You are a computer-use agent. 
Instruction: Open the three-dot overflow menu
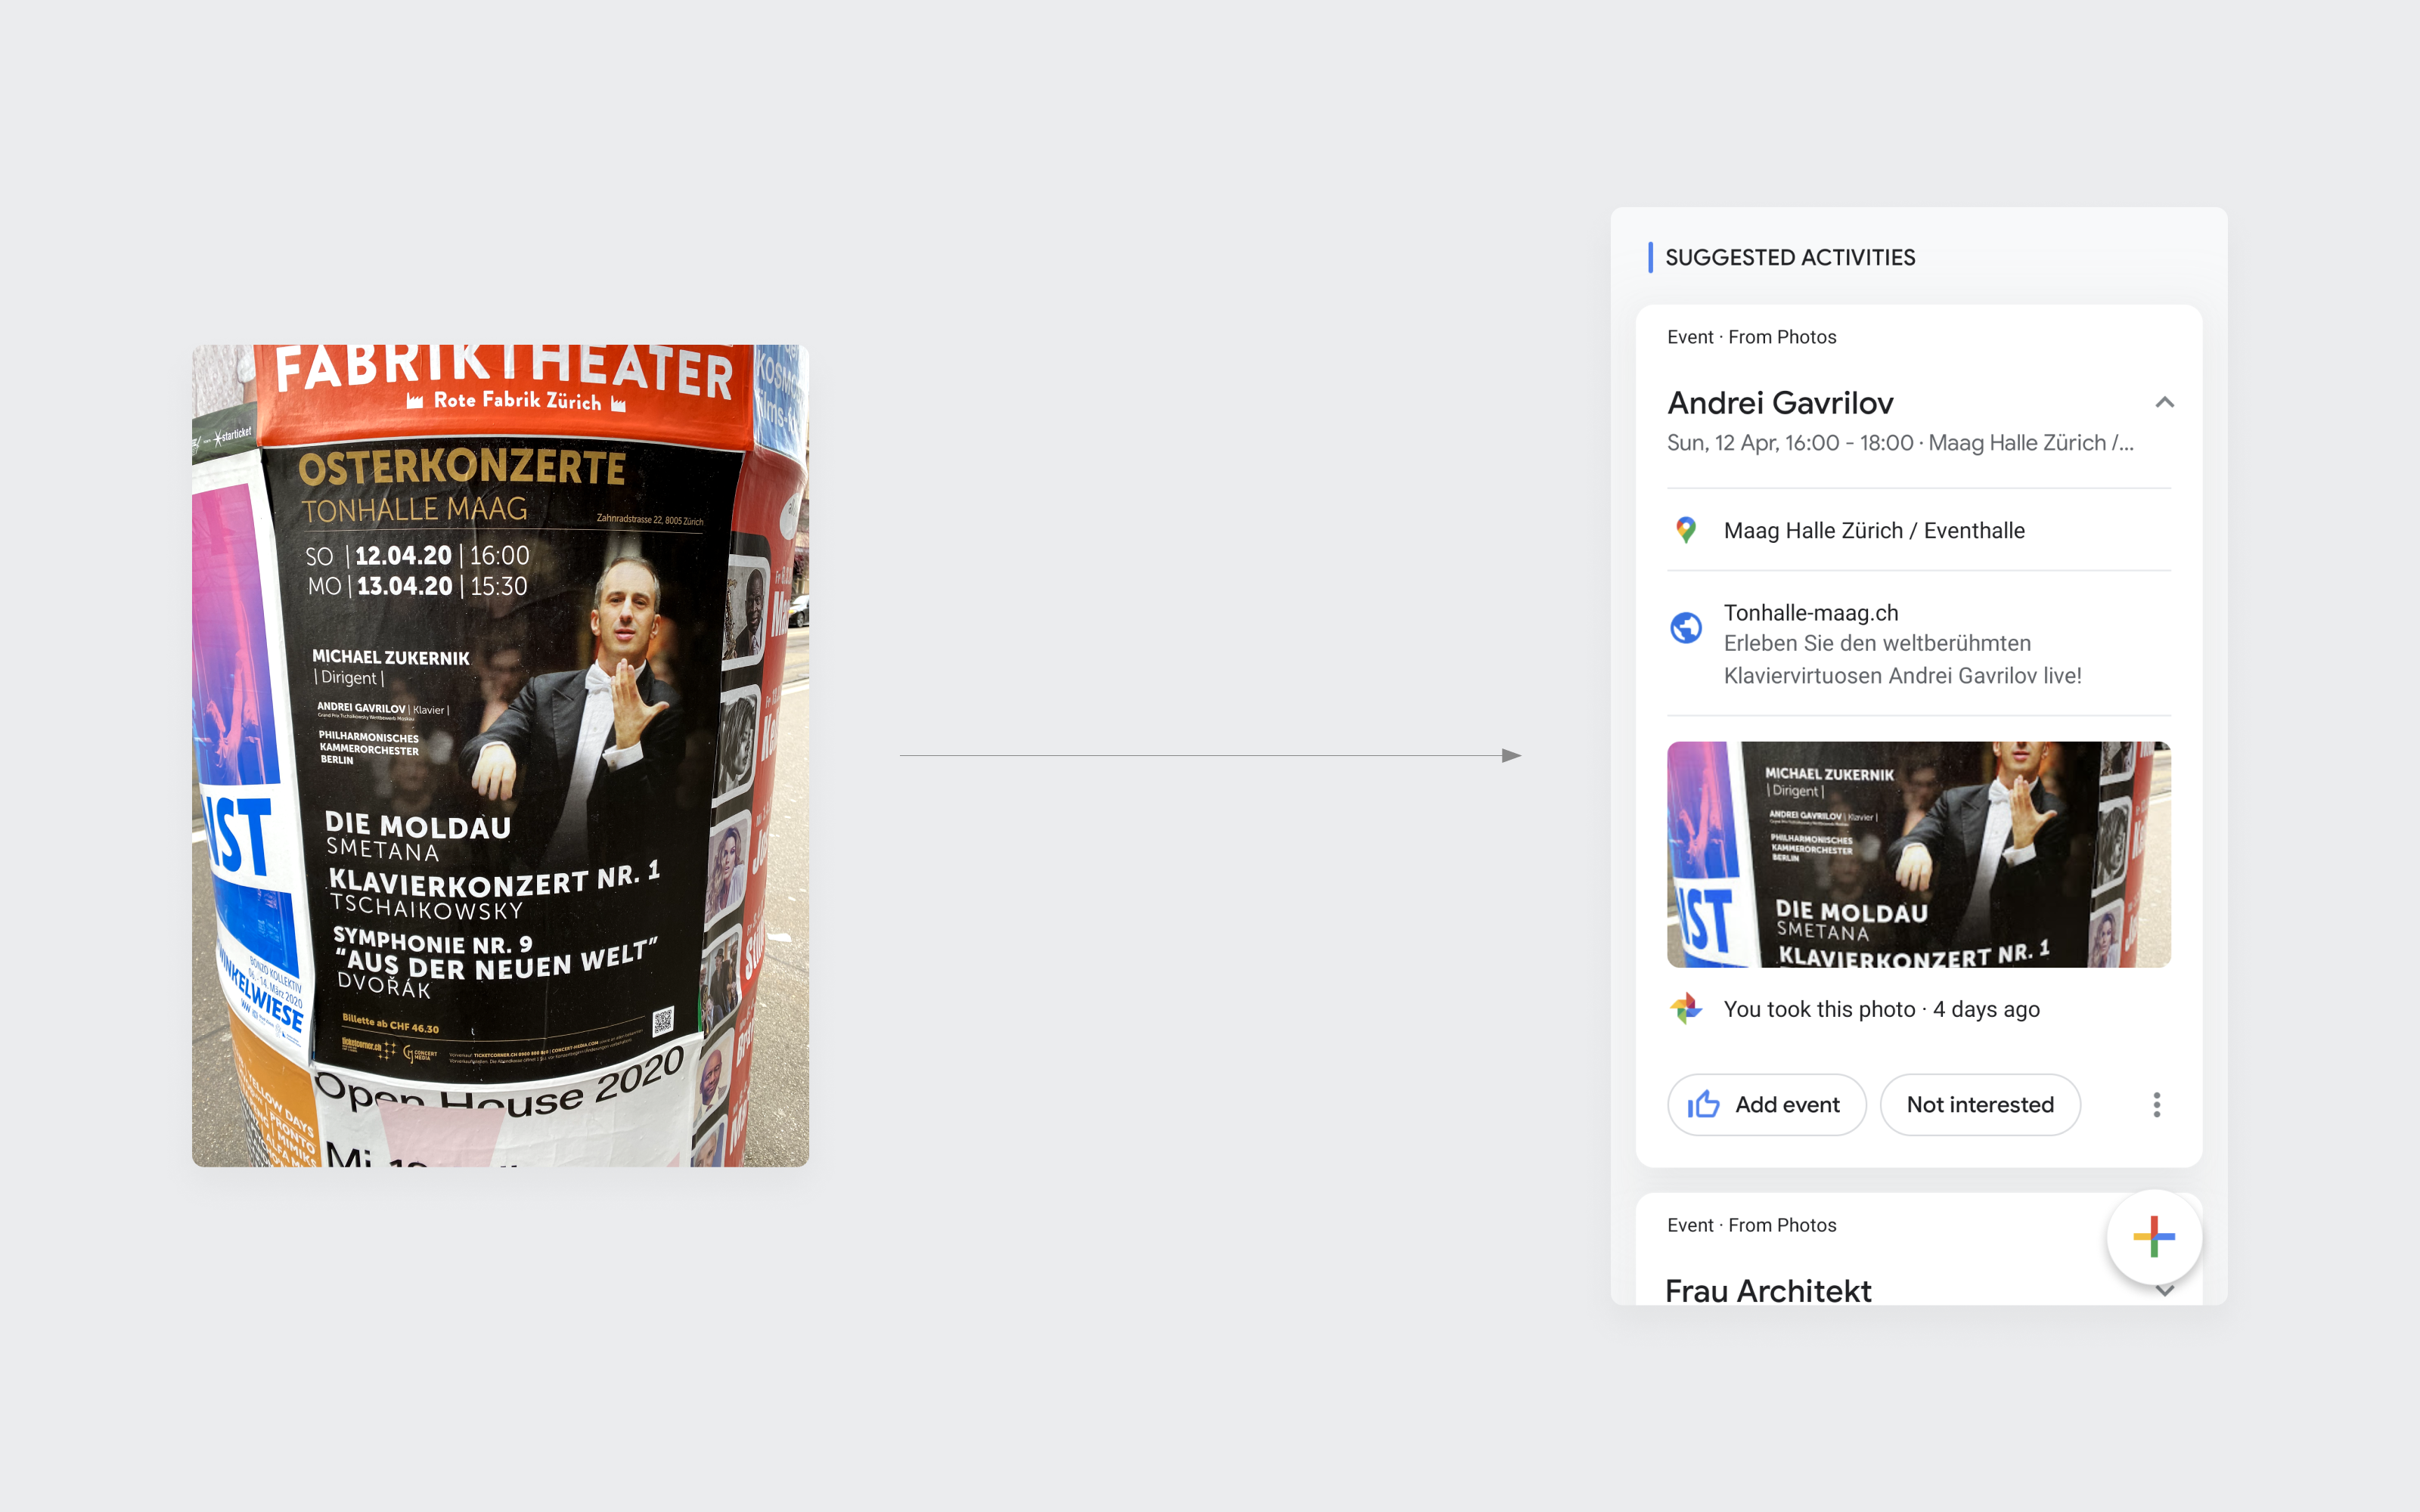click(2156, 1104)
